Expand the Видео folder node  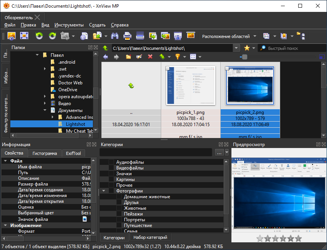(x=45, y=103)
